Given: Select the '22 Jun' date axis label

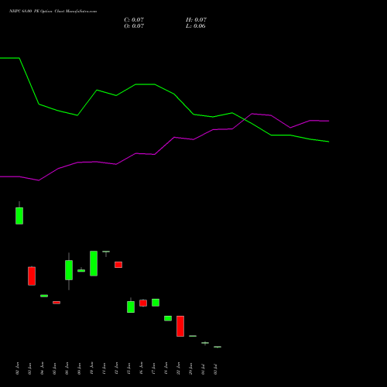Looking at the screenshot, I should [x=178, y=368].
